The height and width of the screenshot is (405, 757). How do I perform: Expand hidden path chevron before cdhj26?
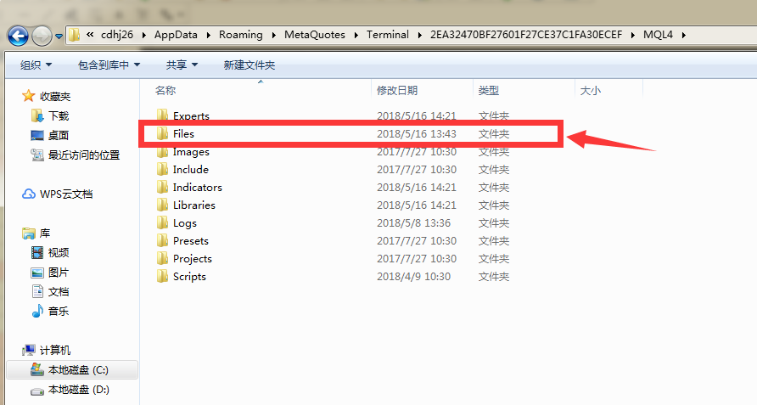90,34
